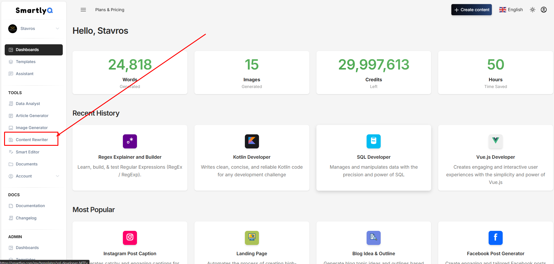Expand the Stavros account dropdown chevron
This screenshot has height=264, width=554.
[57, 28]
